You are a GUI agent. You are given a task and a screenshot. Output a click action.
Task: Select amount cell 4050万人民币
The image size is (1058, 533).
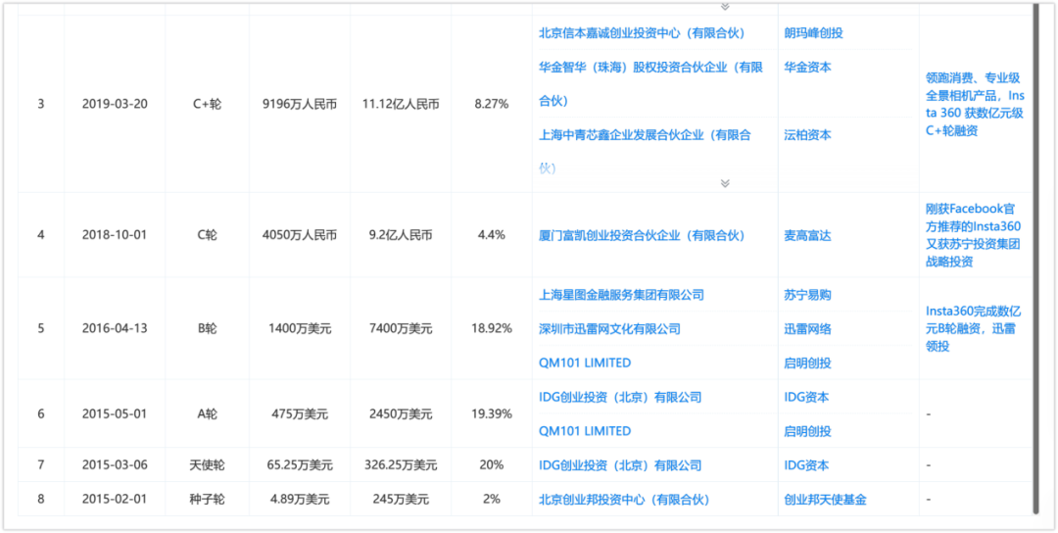point(300,235)
